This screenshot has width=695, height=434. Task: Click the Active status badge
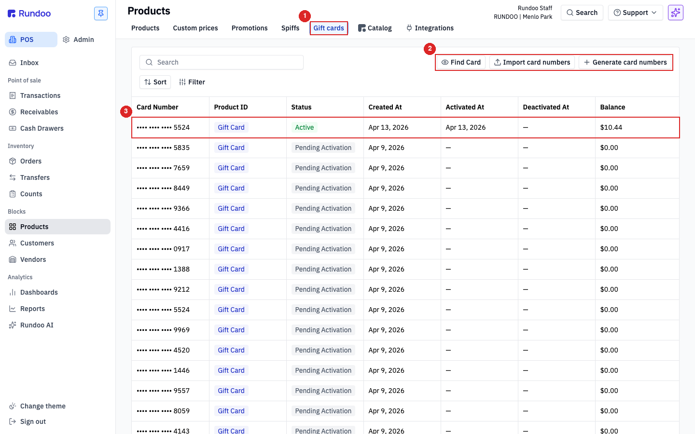(305, 127)
